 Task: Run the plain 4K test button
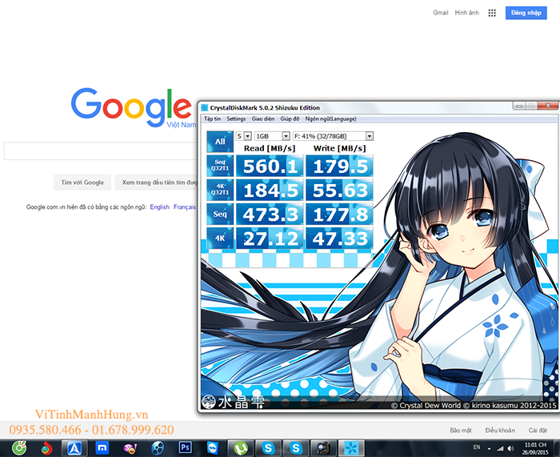click(220, 238)
